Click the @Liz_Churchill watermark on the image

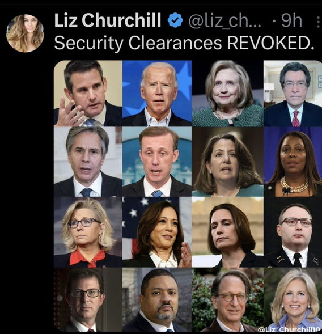[x=290, y=329]
